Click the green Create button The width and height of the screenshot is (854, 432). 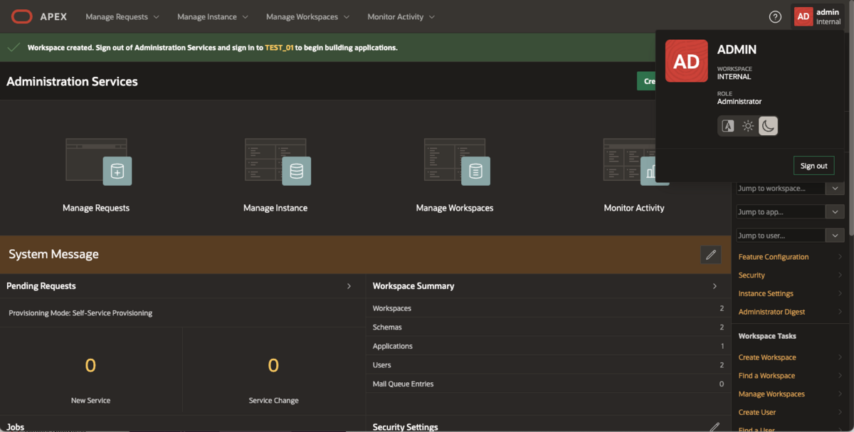[x=646, y=81]
